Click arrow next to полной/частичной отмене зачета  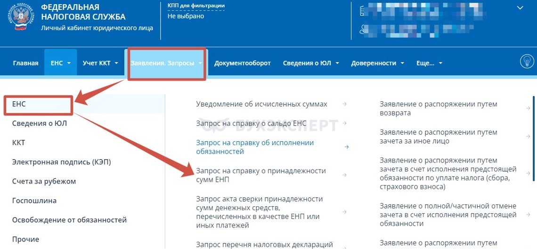[528, 215]
